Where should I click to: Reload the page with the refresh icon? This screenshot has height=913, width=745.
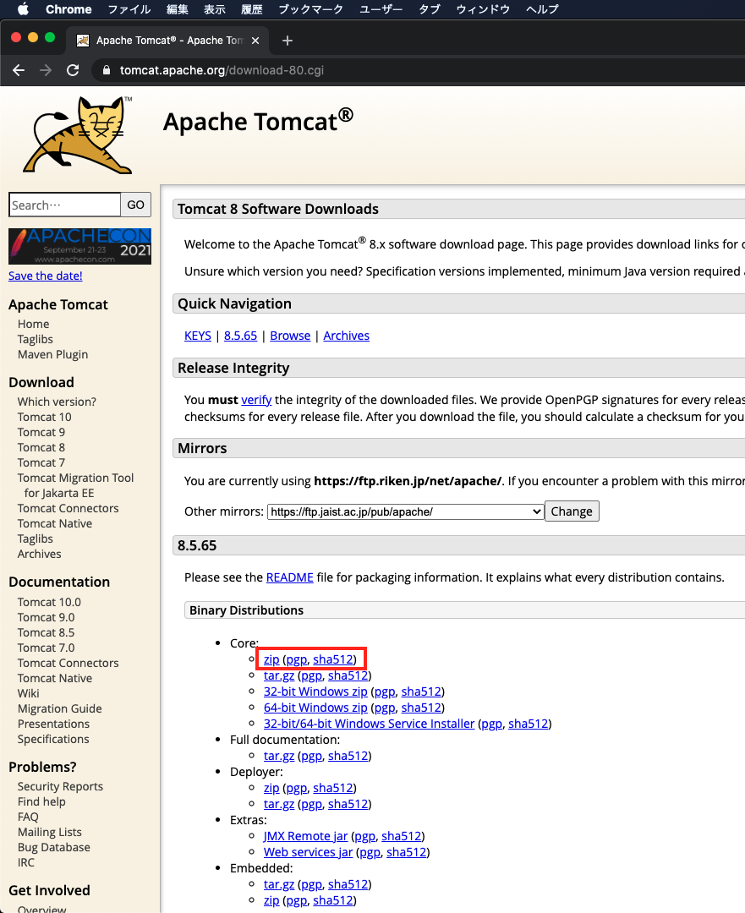click(x=73, y=70)
